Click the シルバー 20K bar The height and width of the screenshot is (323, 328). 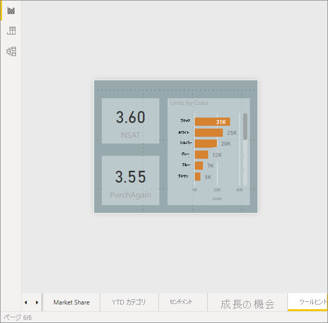206,143
